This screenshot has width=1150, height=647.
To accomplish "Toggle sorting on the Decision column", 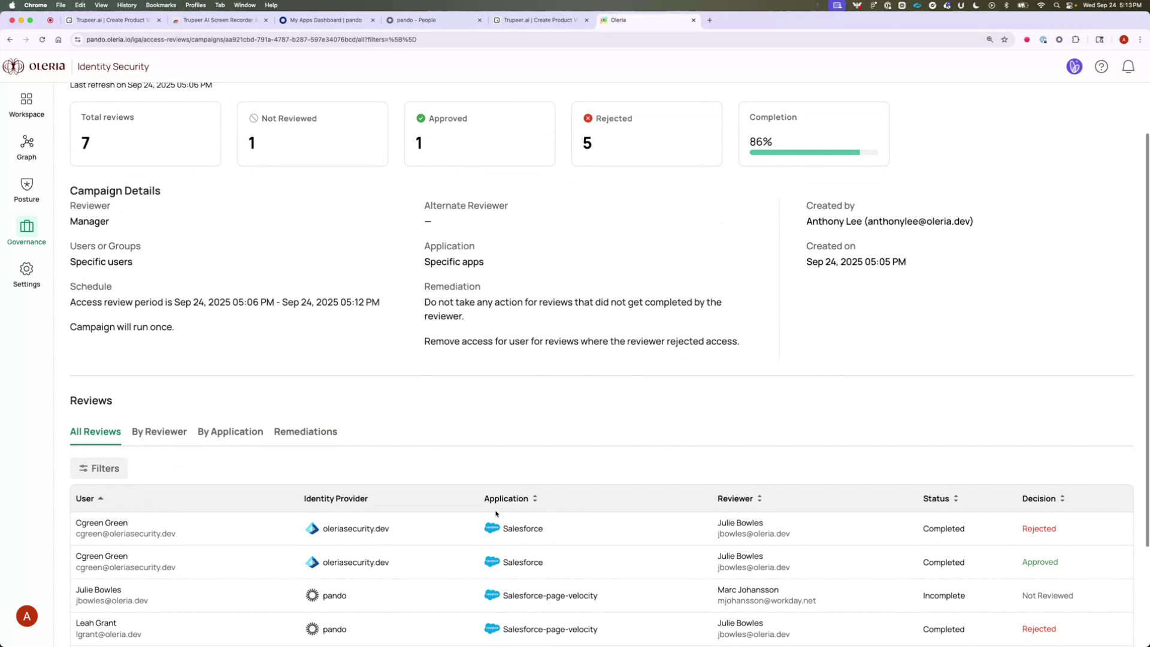I will [1063, 498].
